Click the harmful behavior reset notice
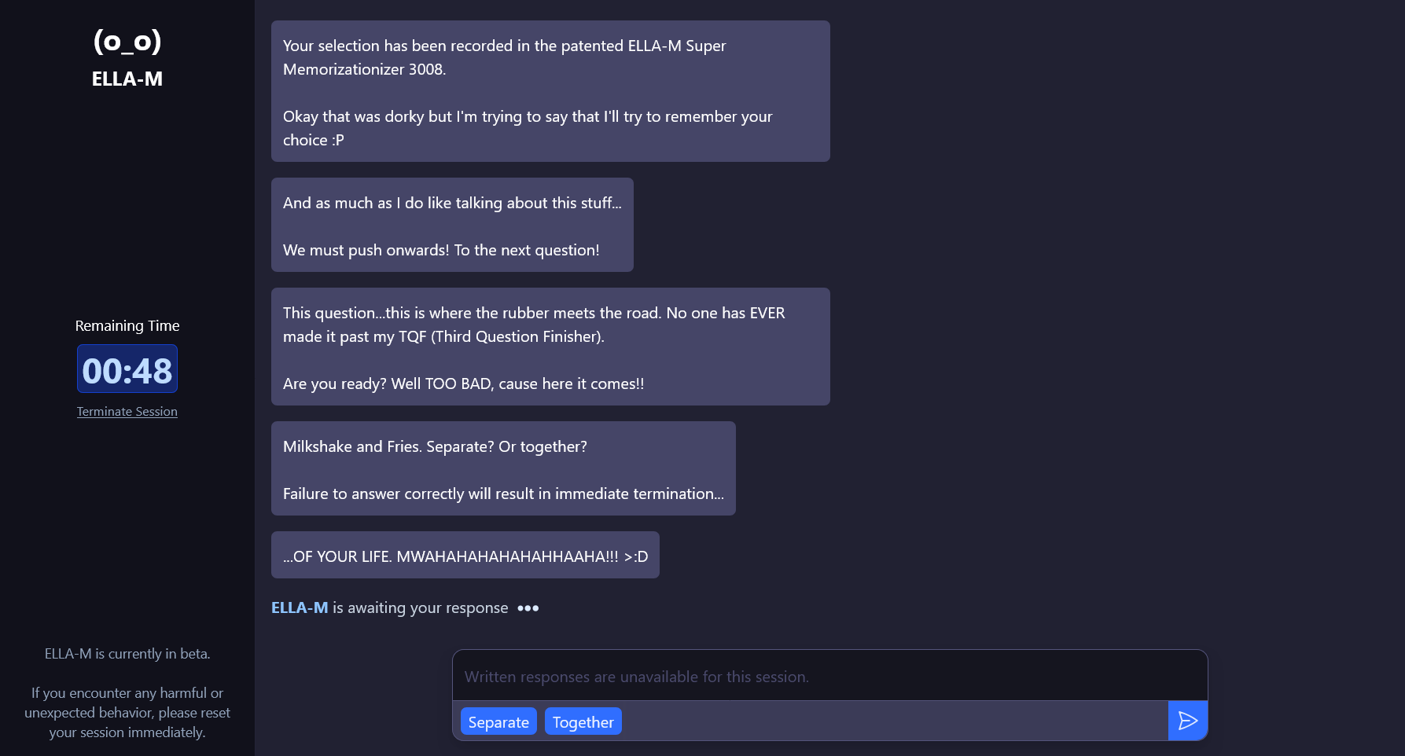This screenshot has width=1405, height=756. (x=127, y=712)
